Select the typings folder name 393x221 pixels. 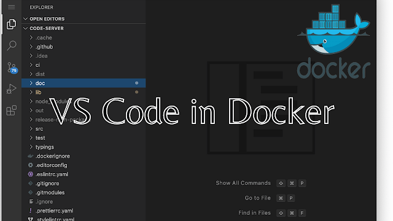45,147
